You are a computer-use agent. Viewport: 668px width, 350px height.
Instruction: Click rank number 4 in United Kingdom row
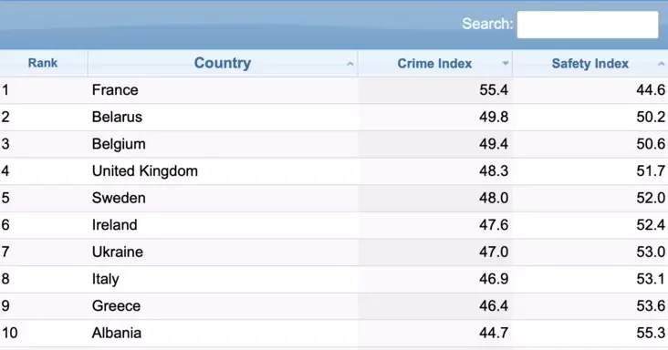click(x=5, y=171)
